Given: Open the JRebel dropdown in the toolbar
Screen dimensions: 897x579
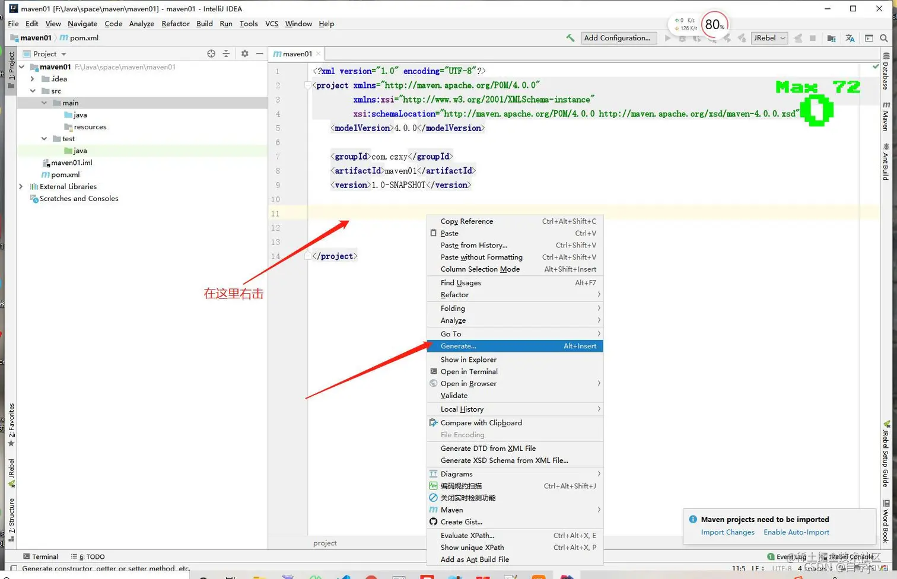Looking at the screenshot, I should pos(769,38).
